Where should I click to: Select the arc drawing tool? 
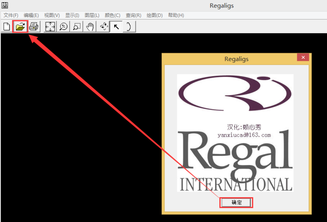coord(129,27)
